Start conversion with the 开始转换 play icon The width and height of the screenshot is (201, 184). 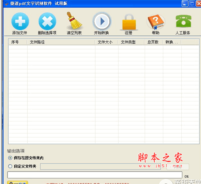(101, 21)
